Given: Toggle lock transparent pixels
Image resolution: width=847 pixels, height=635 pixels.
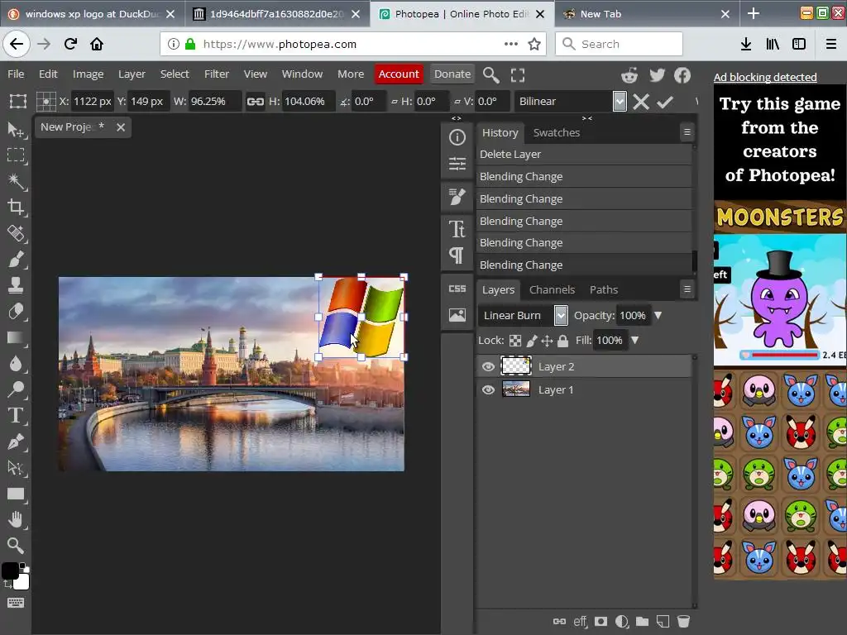Looking at the screenshot, I should [515, 341].
